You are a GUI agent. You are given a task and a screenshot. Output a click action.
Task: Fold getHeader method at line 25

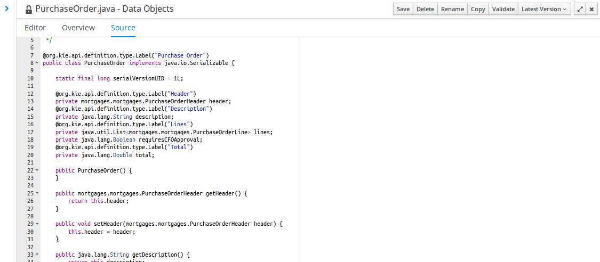tap(37, 194)
